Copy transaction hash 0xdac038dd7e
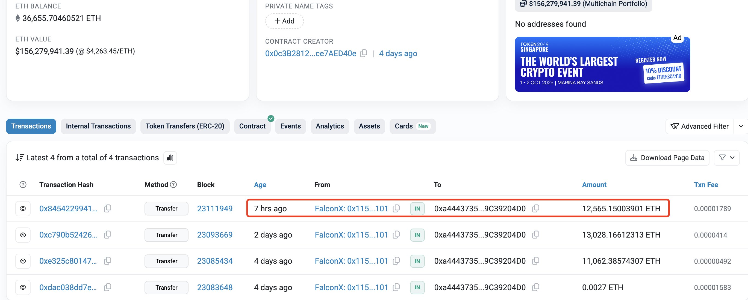This screenshot has width=748, height=300. pyautogui.click(x=108, y=287)
